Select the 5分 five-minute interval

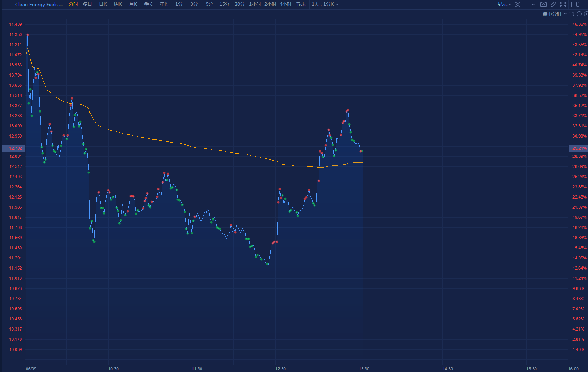pos(209,4)
